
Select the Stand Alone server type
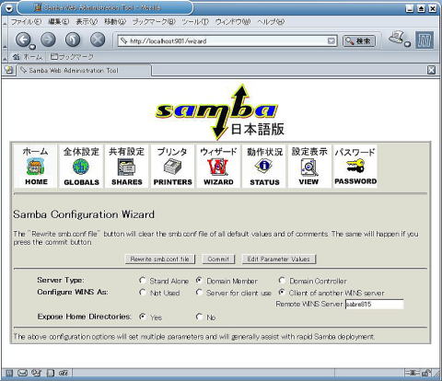click(143, 281)
